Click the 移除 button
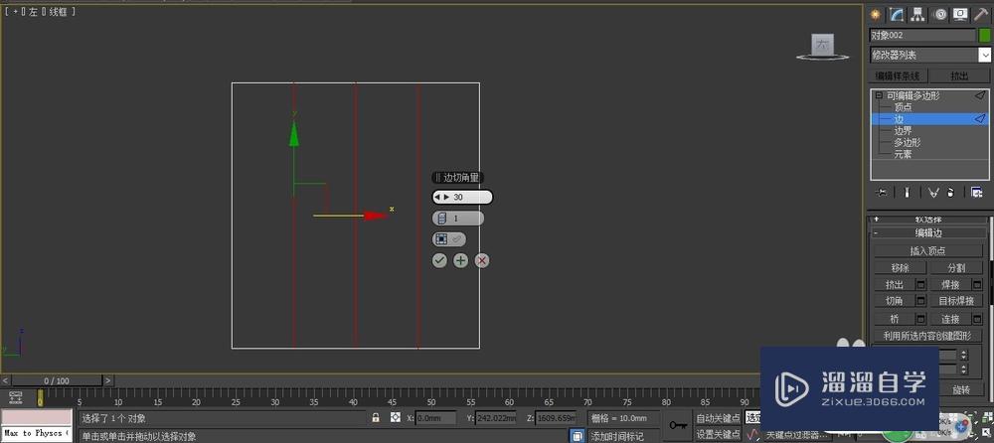This screenshot has width=994, height=443. pyautogui.click(x=901, y=268)
